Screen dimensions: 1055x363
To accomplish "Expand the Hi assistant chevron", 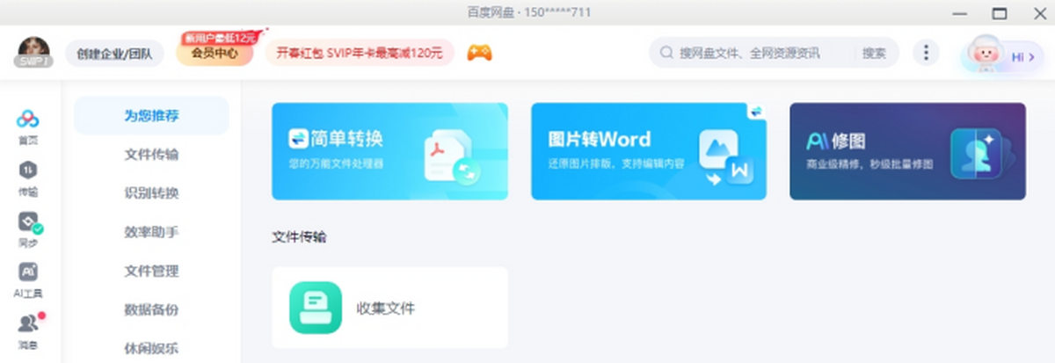I will pyautogui.click(x=1031, y=57).
